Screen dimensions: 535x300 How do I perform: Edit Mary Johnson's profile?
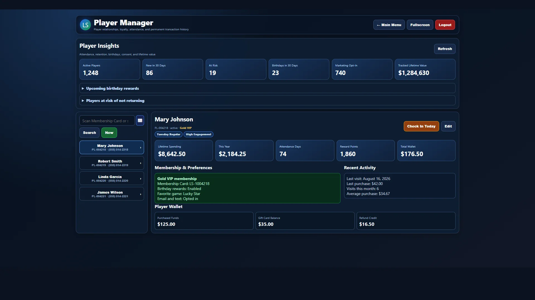[448, 126]
